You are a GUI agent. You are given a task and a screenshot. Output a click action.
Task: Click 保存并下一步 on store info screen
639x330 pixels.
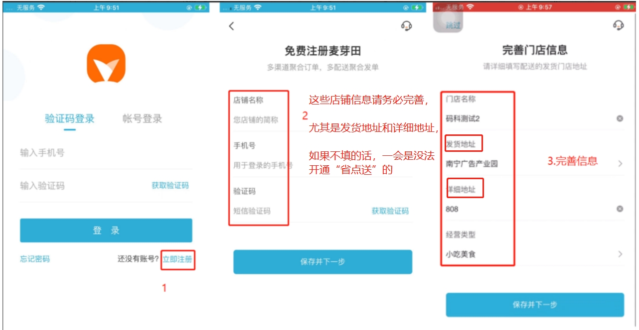(x=535, y=305)
